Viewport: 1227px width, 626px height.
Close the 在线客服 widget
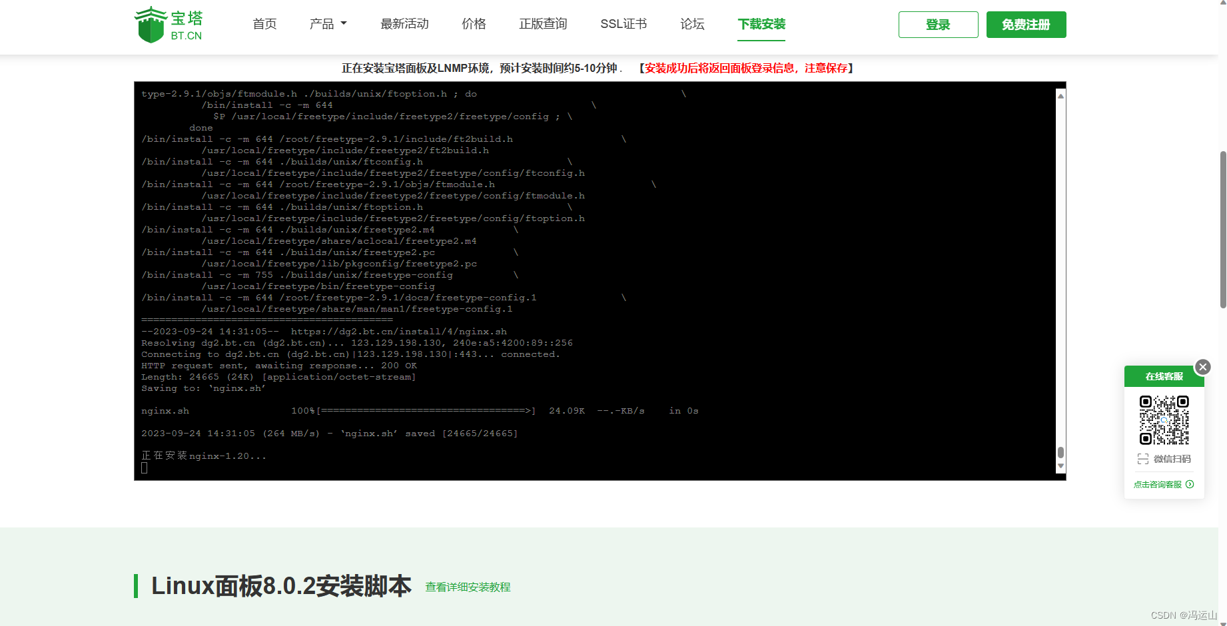1202,367
